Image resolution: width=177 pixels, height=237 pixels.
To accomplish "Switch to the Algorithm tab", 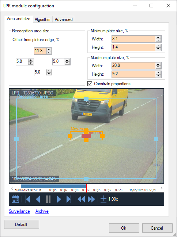I will (42, 19).
